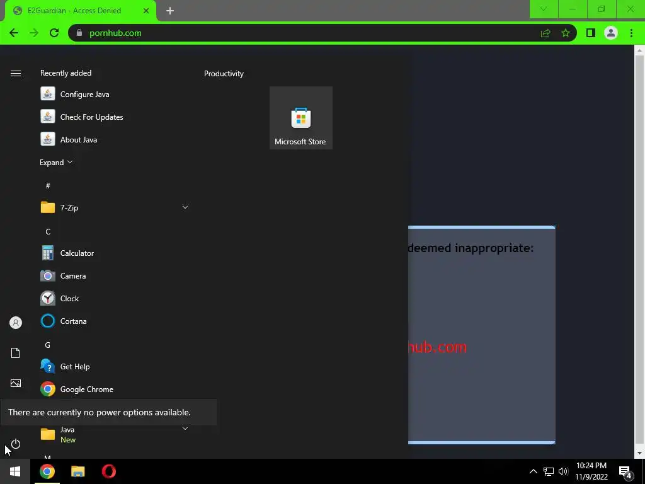Viewport: 645px width, 484px height.
Task: Select the Productivity group header
Action: 224,74
